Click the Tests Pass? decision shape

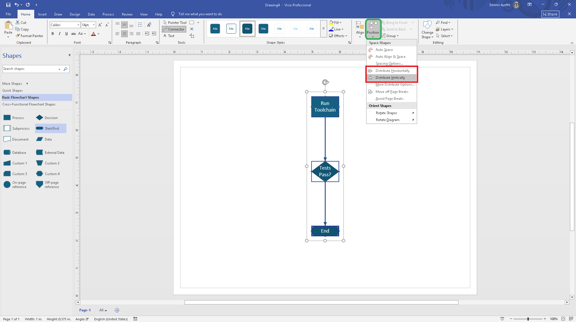point(325,171)
